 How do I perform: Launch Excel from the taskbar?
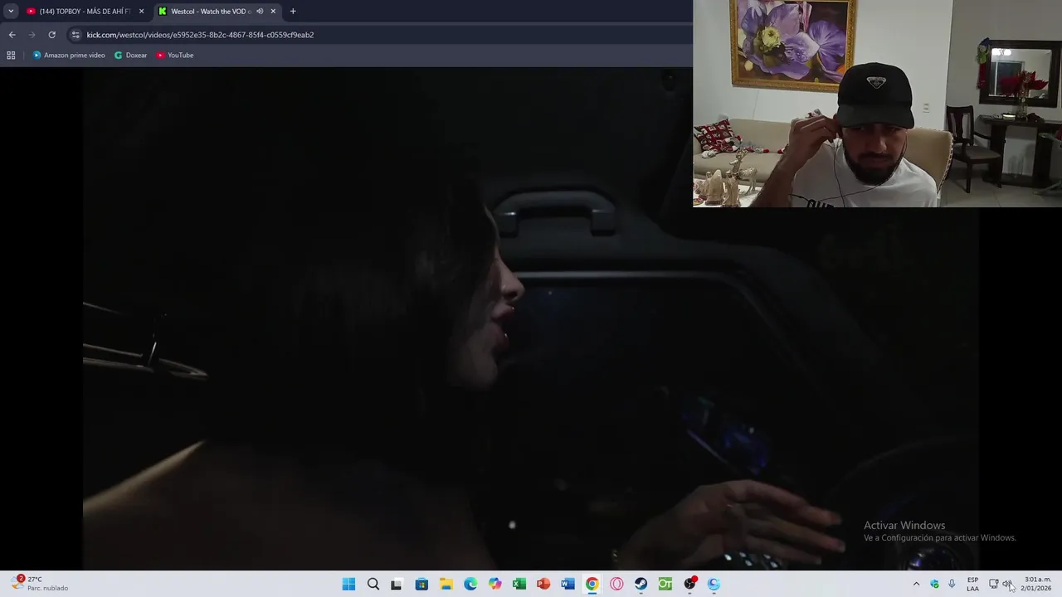point(519,584)
